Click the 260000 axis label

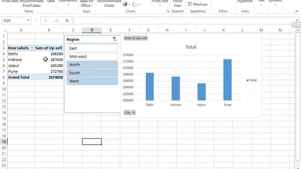tap(128, 100)
